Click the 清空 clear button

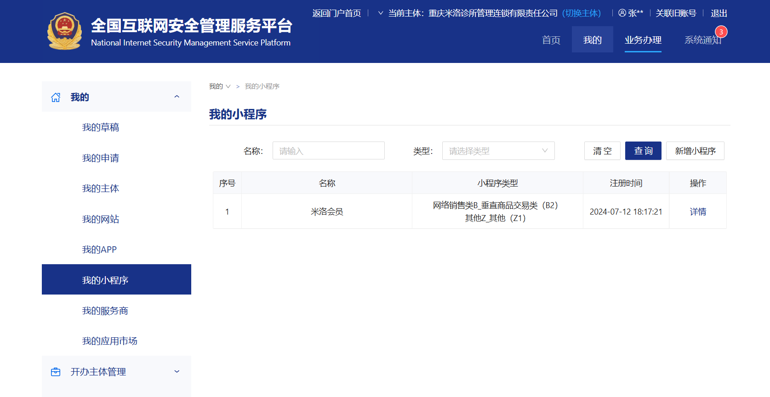[602, 151]
